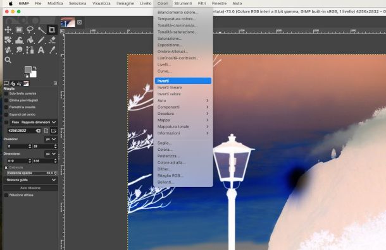Open the Apple menu

click(11, 3)
